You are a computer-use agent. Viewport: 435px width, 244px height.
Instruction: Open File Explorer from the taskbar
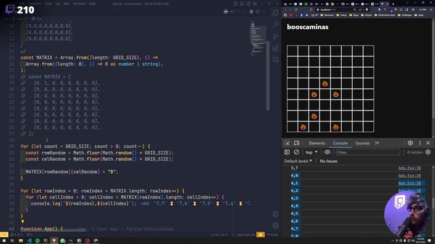[21, 241]
